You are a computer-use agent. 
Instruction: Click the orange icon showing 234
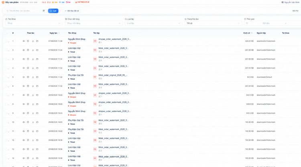[53, 2]
